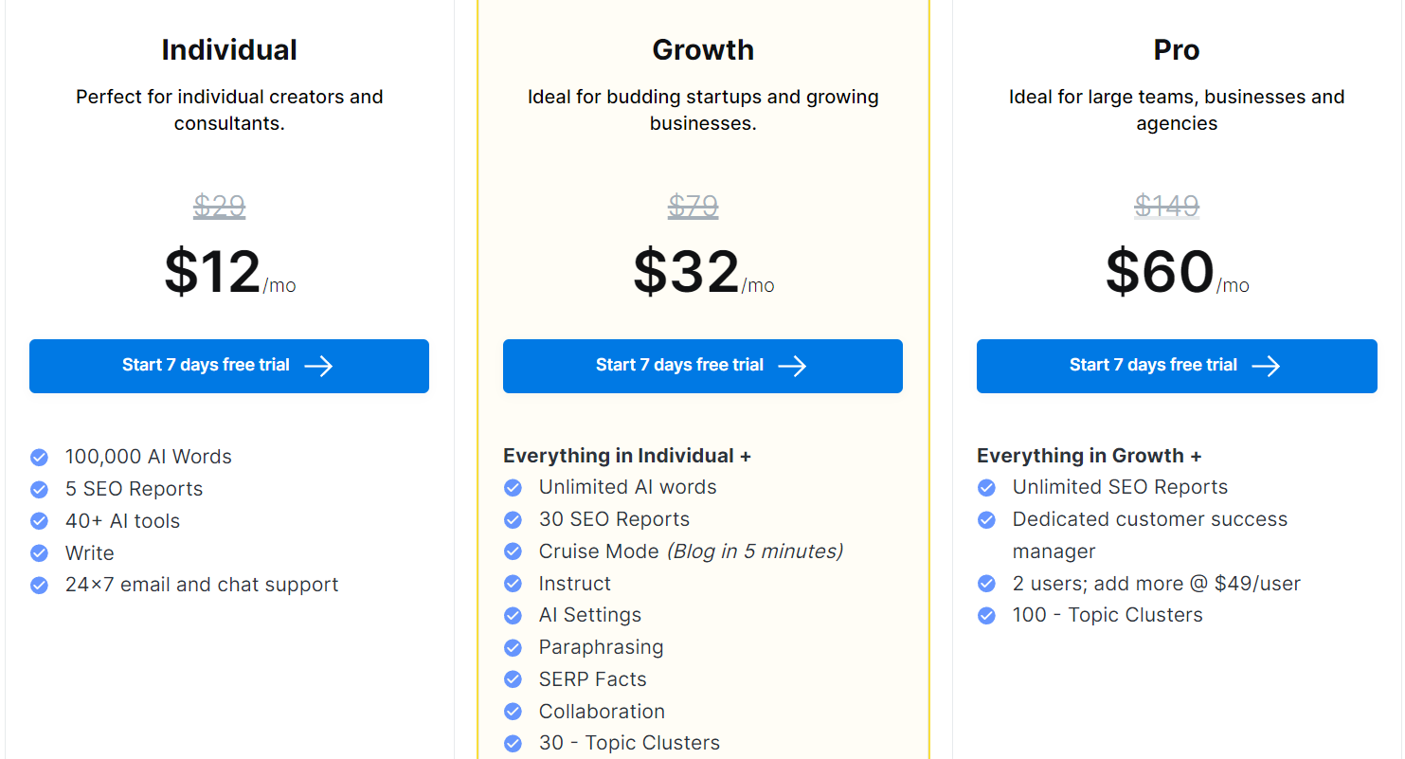Click the arrow icon on Growth trial button

tap(792, 366)
